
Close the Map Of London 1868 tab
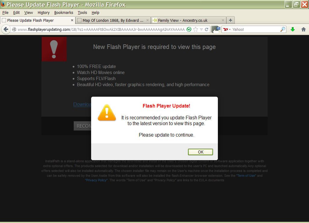tap(147, 20)
